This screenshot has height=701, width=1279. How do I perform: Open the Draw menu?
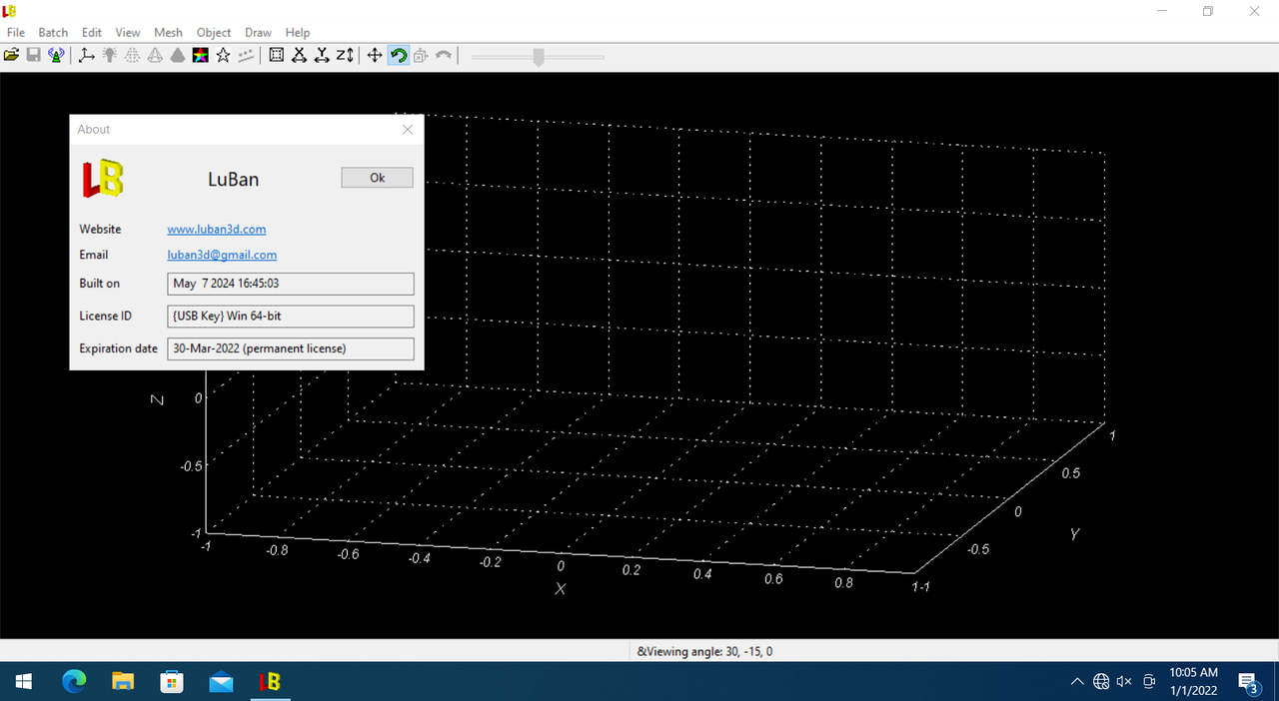click(258, 32)
